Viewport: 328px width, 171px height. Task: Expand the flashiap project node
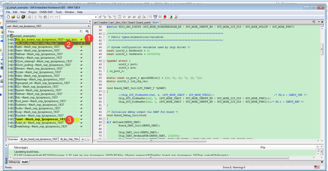(x=11, y=80)
